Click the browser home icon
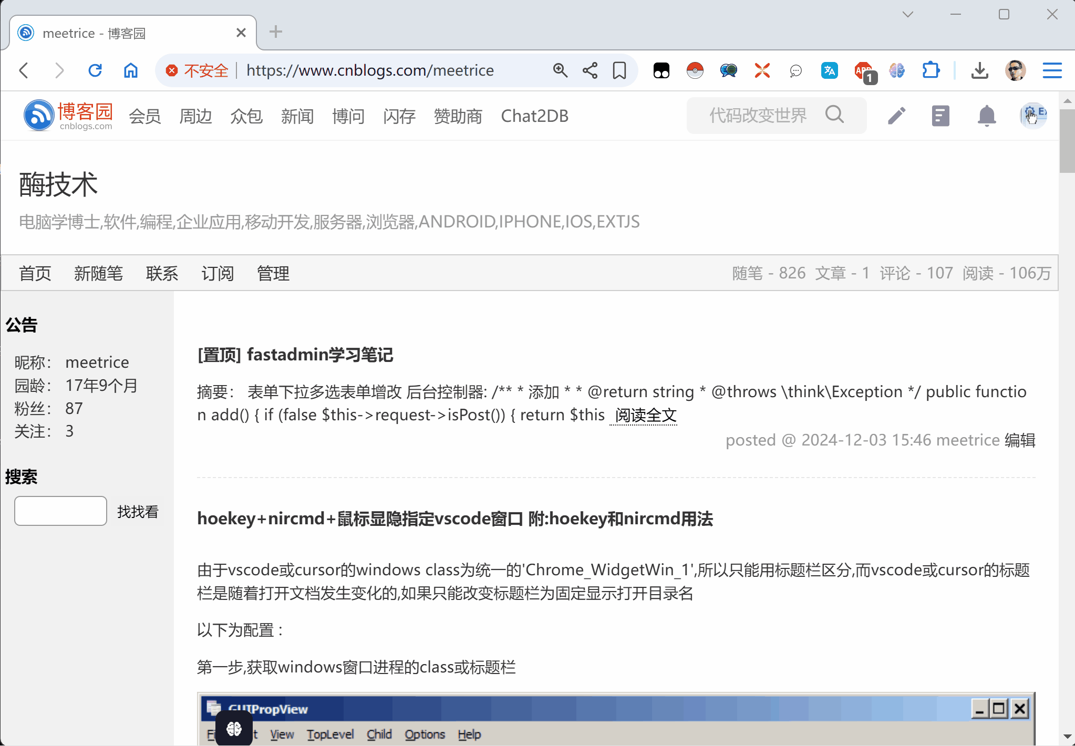The width and height of the screenshot is (1075, 746). [131, 70]
